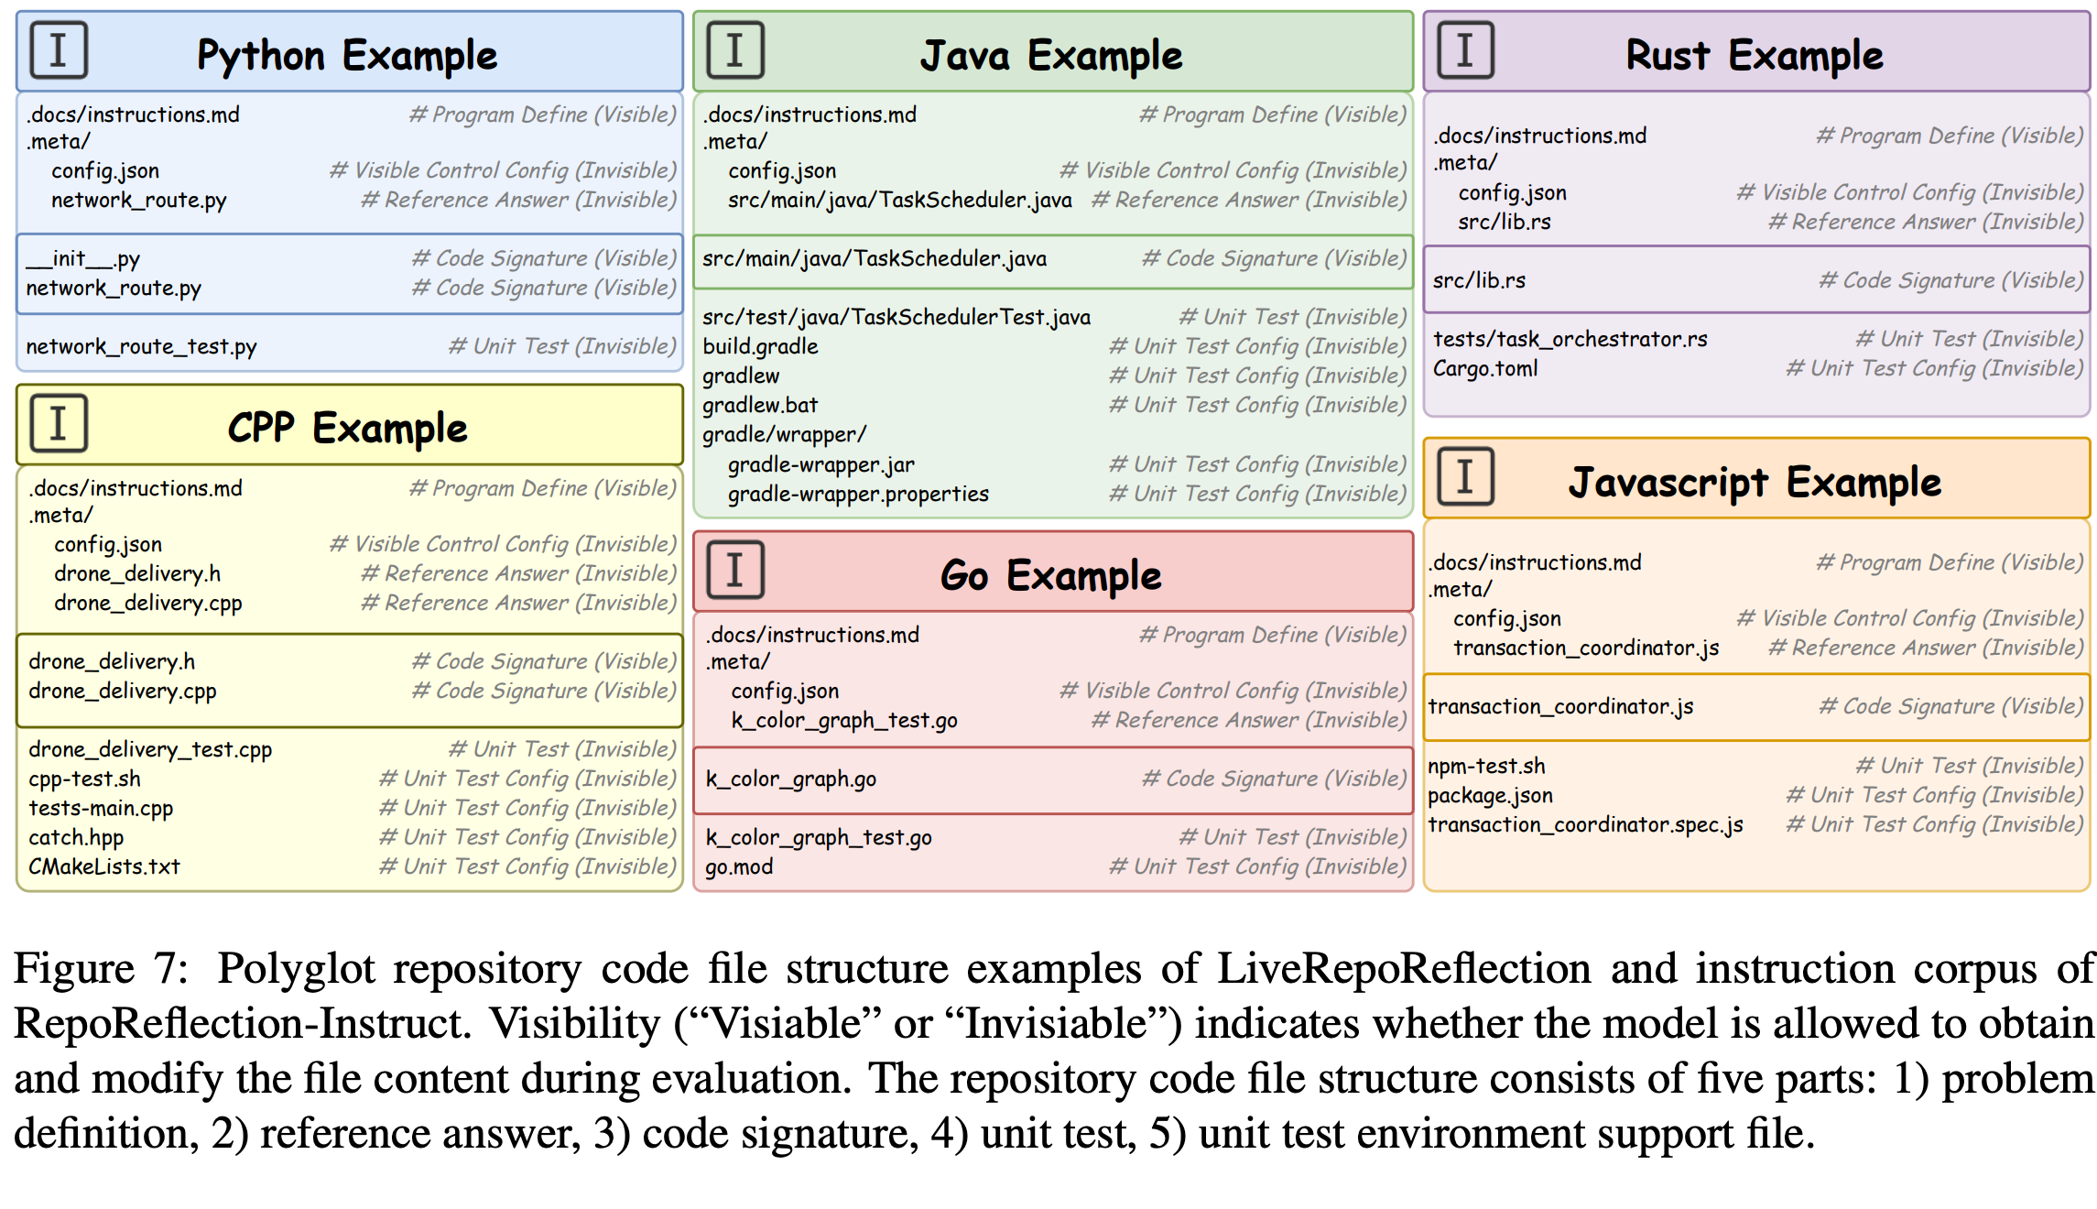2097x1209 pixels.
Task: Click drone_delivery.cpp marked Reference Answer
Action: [x=148, y=604]
